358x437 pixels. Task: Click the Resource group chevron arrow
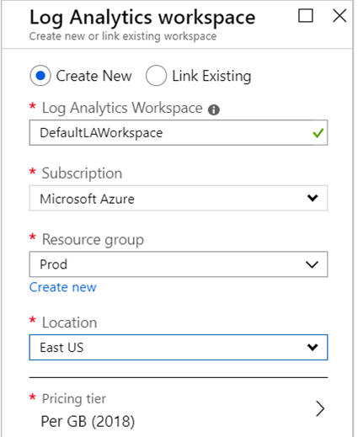pos(312,264)
